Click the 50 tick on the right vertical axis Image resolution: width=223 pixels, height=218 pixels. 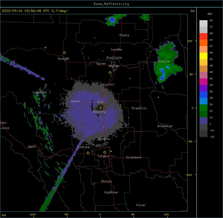191,74
